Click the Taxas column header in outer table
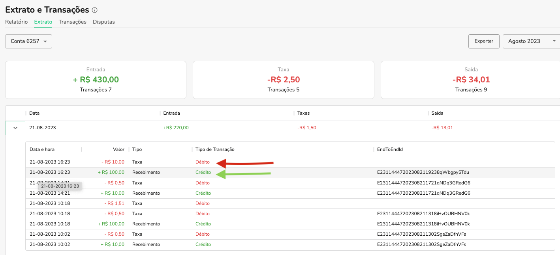The image size is (560, 255). tap(303, 113)
